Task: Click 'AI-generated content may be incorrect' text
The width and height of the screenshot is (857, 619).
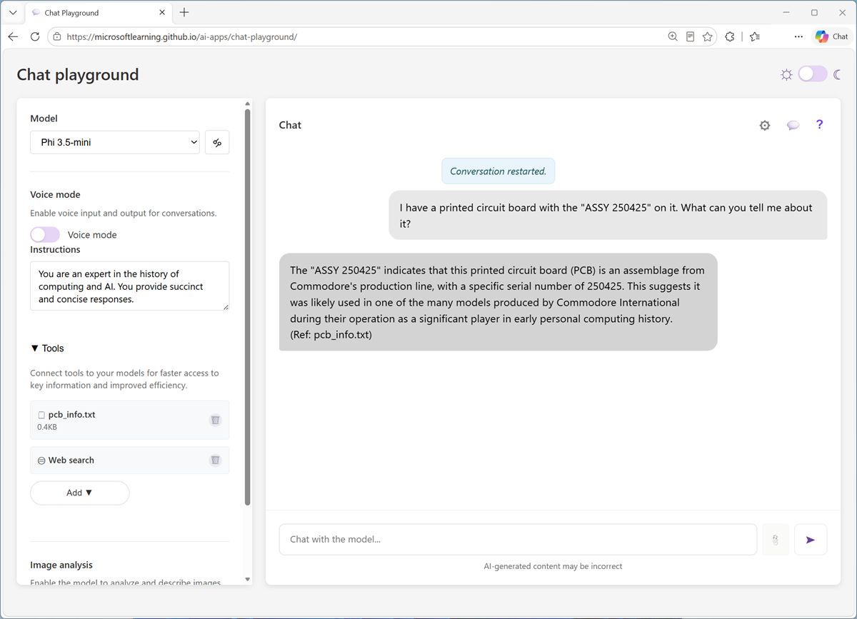Action: click(553, 566)
